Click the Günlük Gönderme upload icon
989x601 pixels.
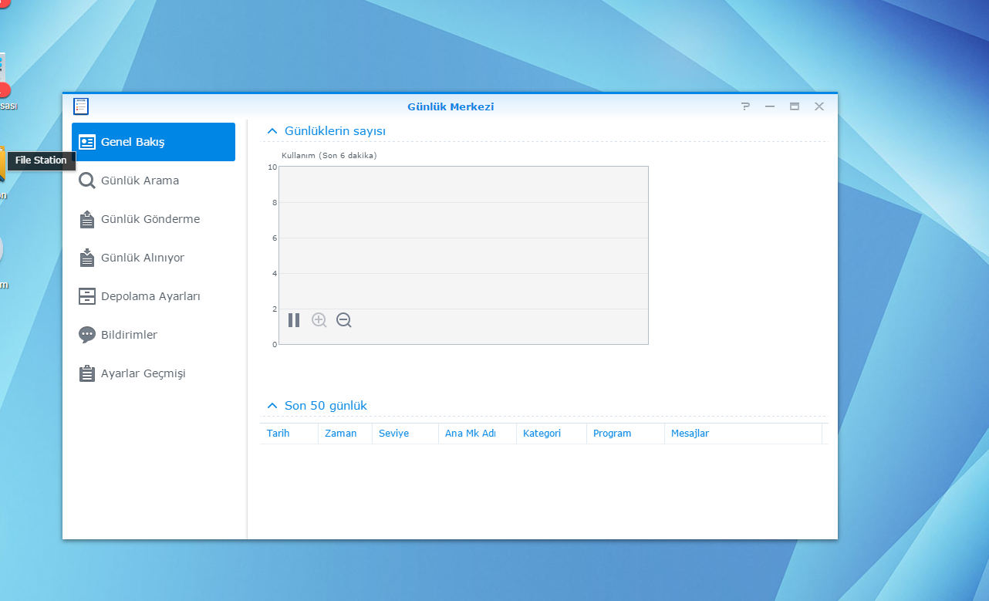coord(87,219)
